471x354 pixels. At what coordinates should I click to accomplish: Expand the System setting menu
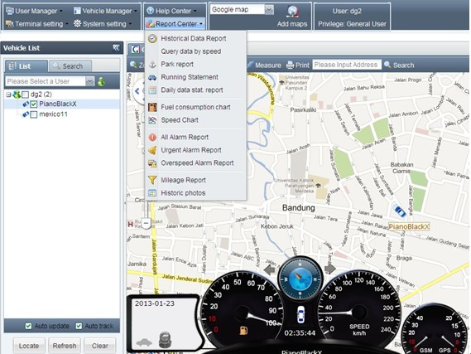pos(103,24)
